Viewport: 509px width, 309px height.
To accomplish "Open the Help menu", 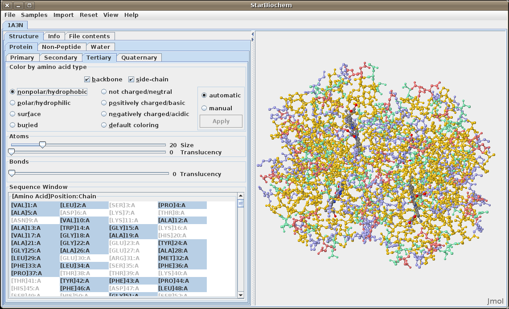I will 131,15.
